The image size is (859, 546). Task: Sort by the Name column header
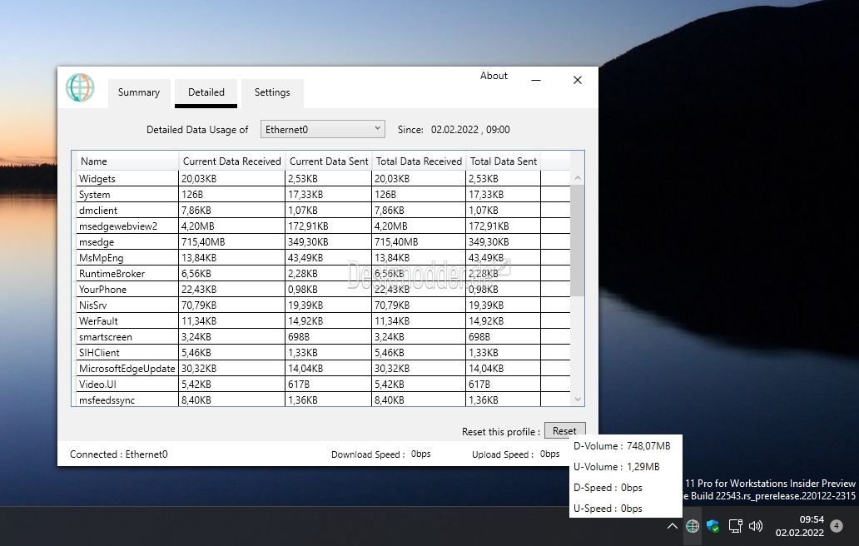(x=127, y=161)
